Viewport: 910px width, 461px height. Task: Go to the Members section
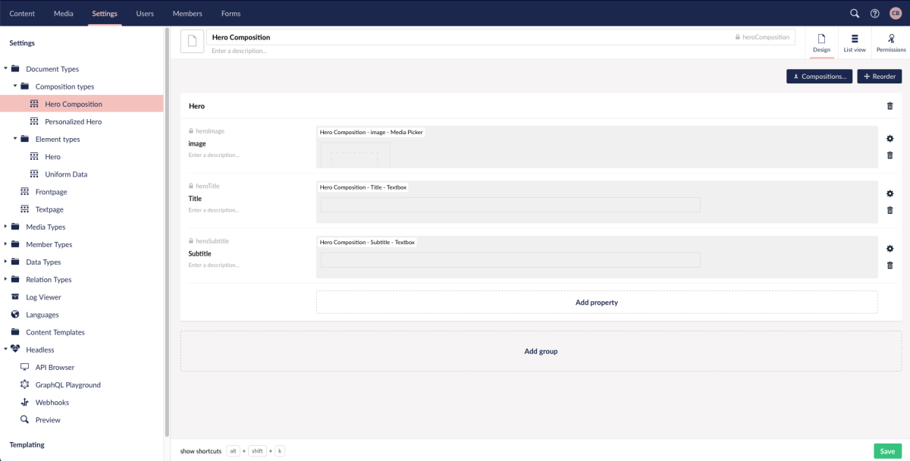click(x=187, y=14)
